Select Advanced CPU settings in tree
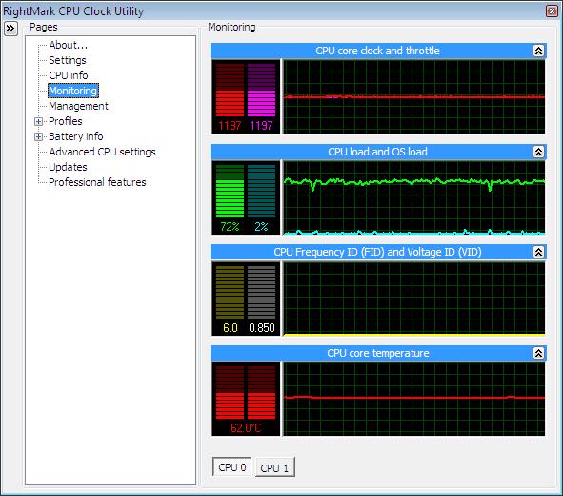This screenshot has height=496, width=563. tap(102, 152)
